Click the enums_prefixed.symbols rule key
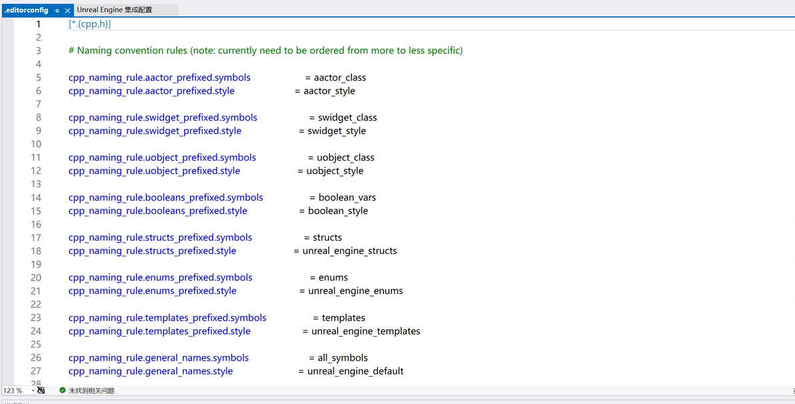 pyautogui.click(x=160, y=277)
